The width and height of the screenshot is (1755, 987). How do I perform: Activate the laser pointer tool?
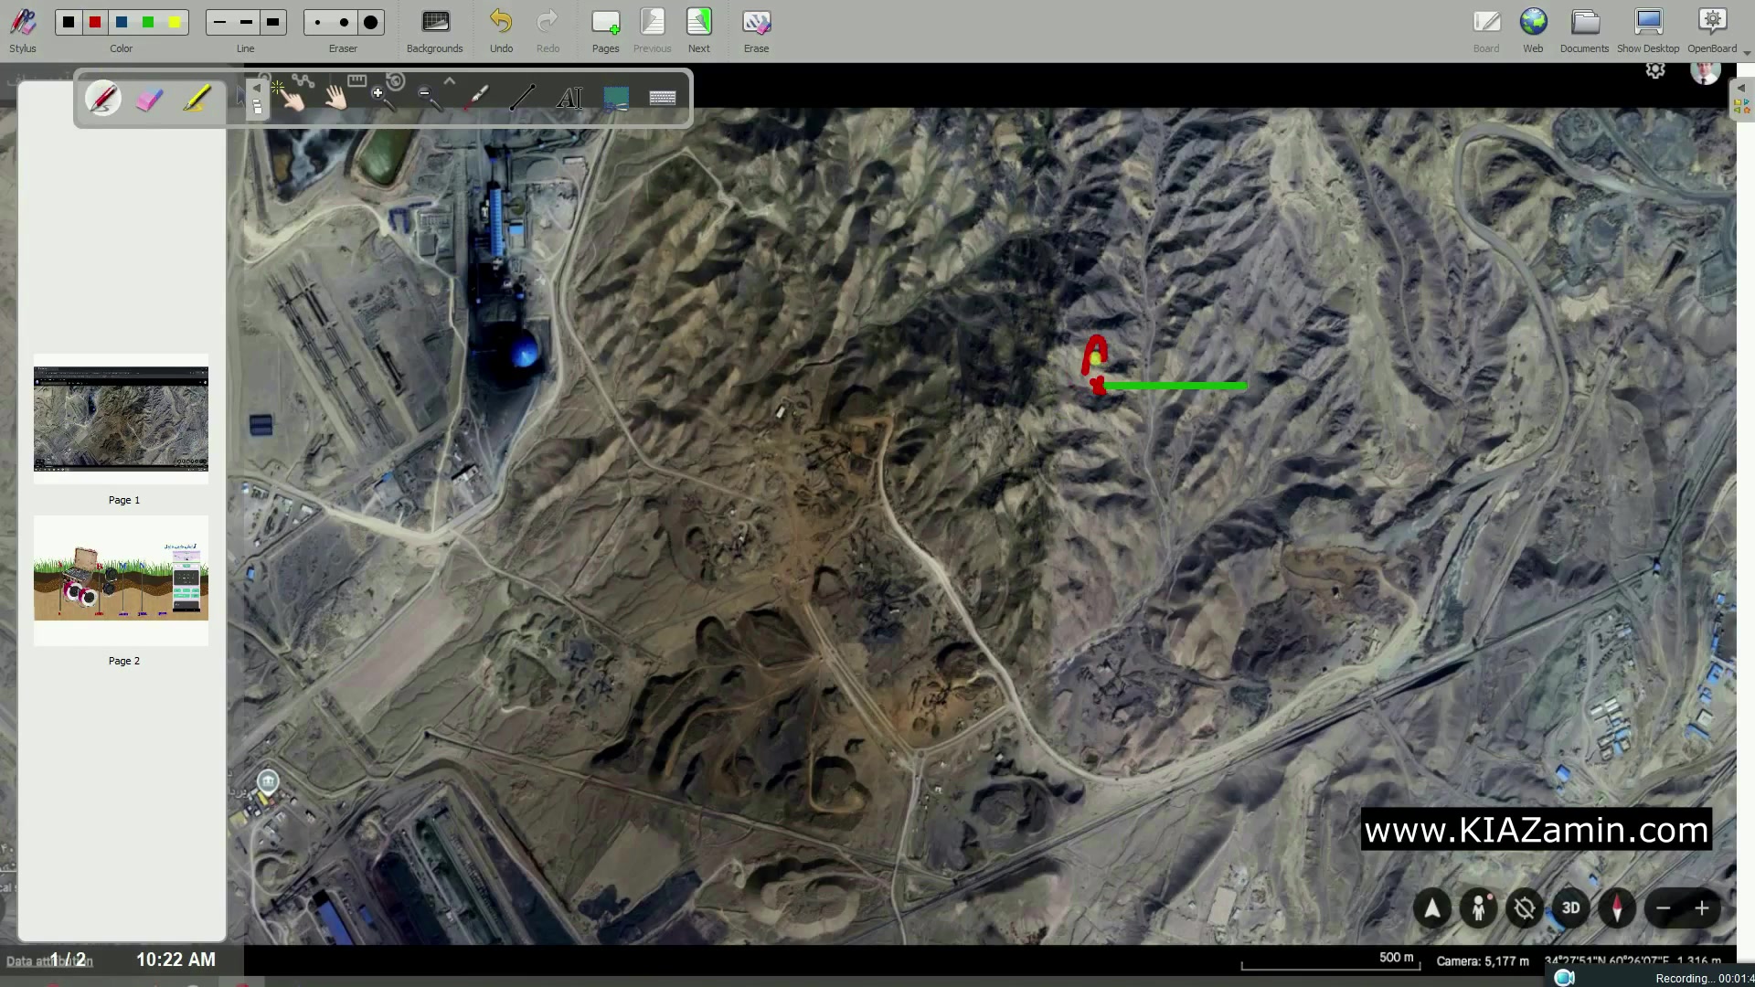(476, 98)
